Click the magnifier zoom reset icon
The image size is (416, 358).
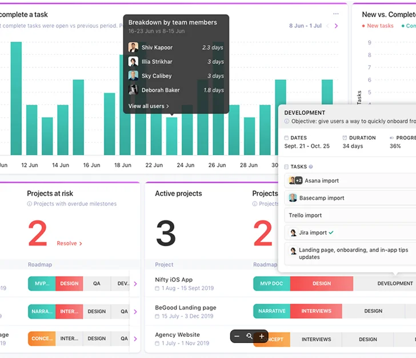250,336
